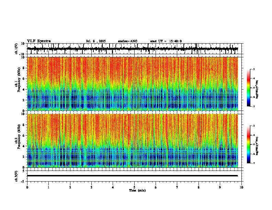Click the 'station=ANG' label
Image resolution: width=272 pixels, height=210 pixels.
127,41
